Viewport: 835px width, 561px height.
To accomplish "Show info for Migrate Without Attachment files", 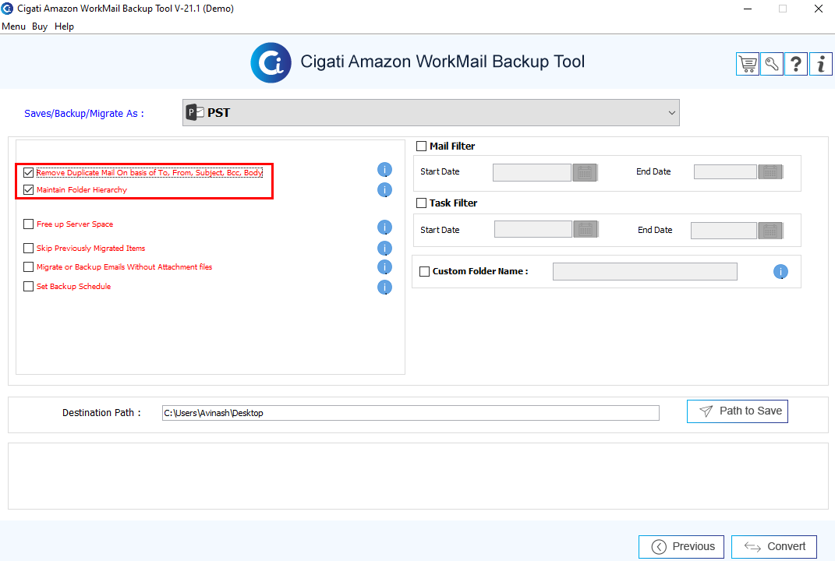I will pos(384,266).
